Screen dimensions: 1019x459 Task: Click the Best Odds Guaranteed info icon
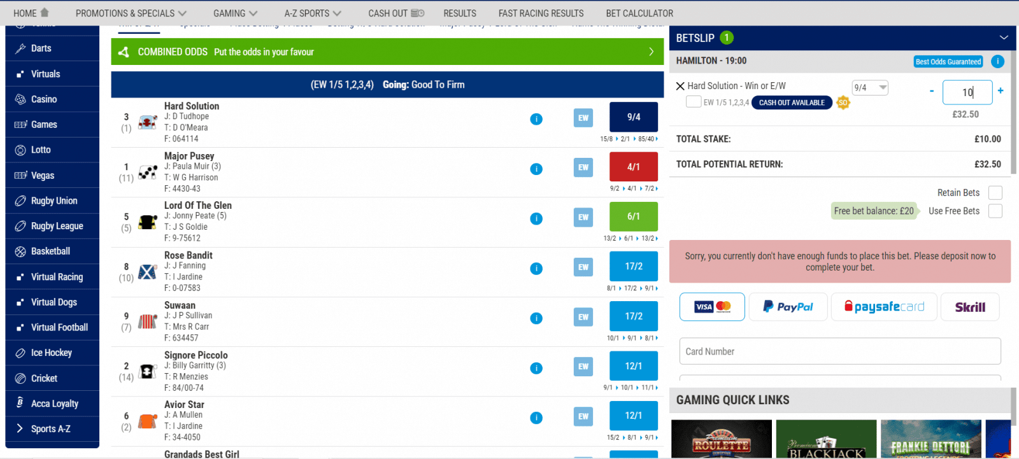point(997,62)
